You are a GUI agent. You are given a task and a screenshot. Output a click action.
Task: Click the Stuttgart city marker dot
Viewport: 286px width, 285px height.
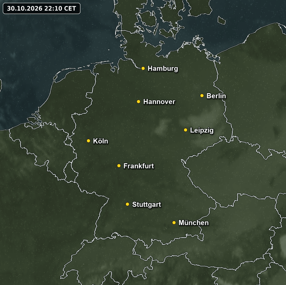[127, 204]
